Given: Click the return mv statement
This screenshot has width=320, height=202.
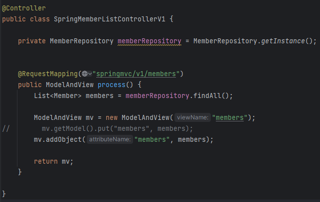Looking at the screenshot, I should point(53,162).
